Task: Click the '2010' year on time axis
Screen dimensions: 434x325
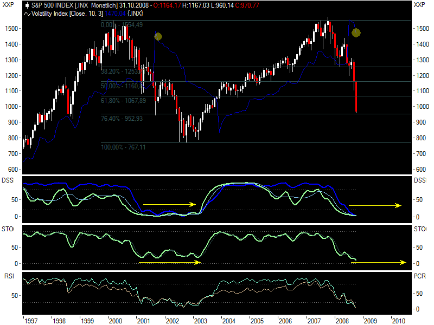Action: click(399, 321)
